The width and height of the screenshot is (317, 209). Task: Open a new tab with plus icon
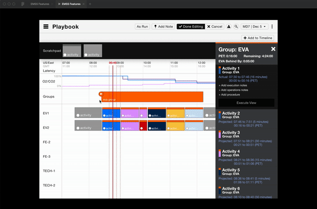(x=90, y=4)
